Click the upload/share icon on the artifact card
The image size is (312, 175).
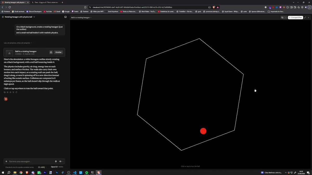click(51, 52)
